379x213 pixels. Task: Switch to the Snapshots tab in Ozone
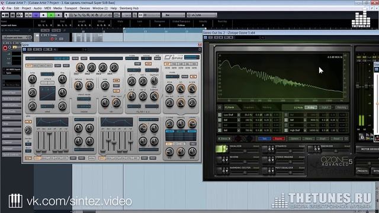pos(249,107)
